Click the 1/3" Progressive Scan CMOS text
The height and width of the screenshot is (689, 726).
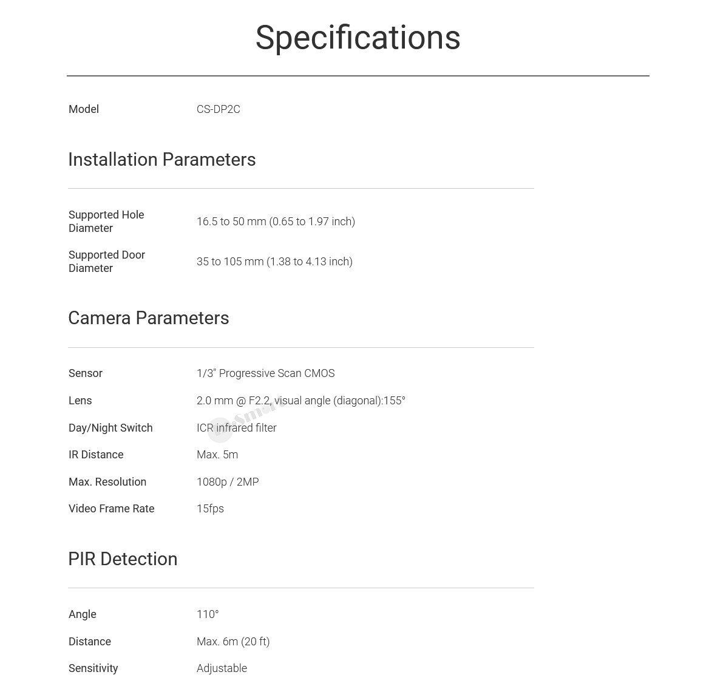click(x=265, y=373)
